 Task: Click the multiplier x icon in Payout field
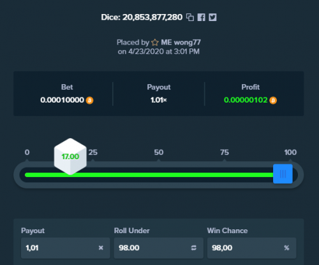click(101, 248)
